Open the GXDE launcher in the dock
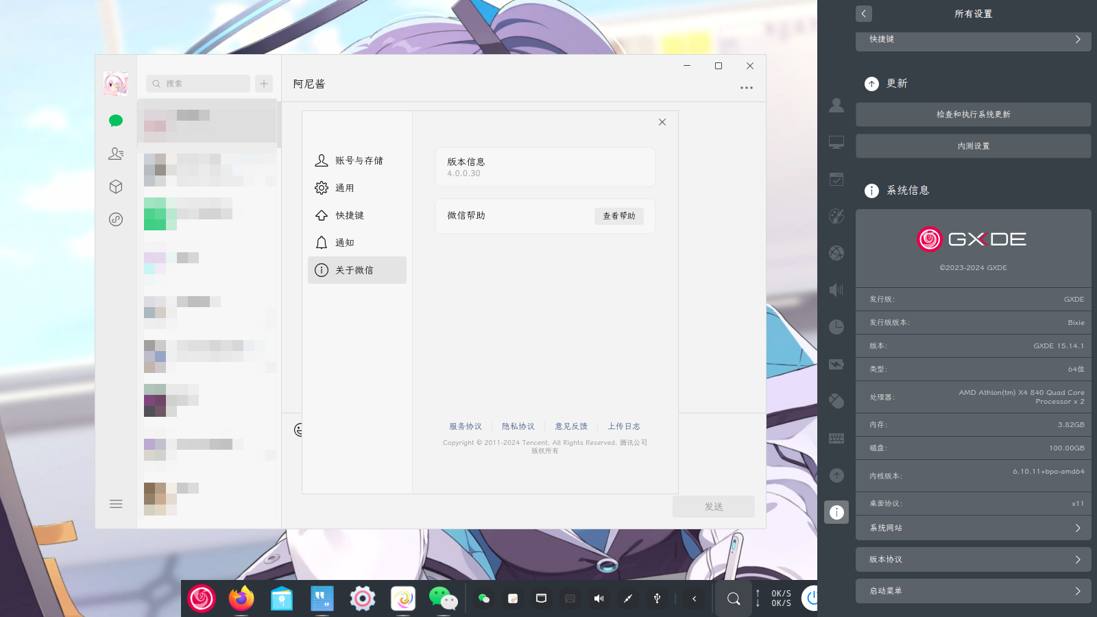This screenshot has height=617, width=1097. pos(202,598)
